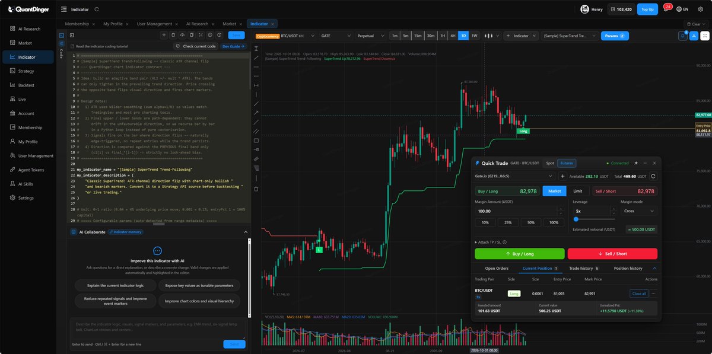Viewport: 712px width, 354px height.
Task: Add exchange account with plus in Quick Trade
Action: point(562,176)
